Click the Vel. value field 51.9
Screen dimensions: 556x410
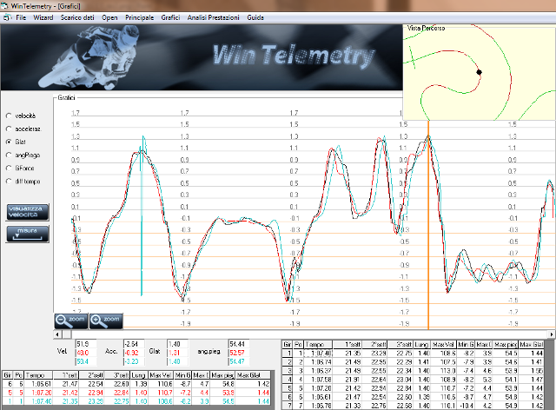point(85,344)
